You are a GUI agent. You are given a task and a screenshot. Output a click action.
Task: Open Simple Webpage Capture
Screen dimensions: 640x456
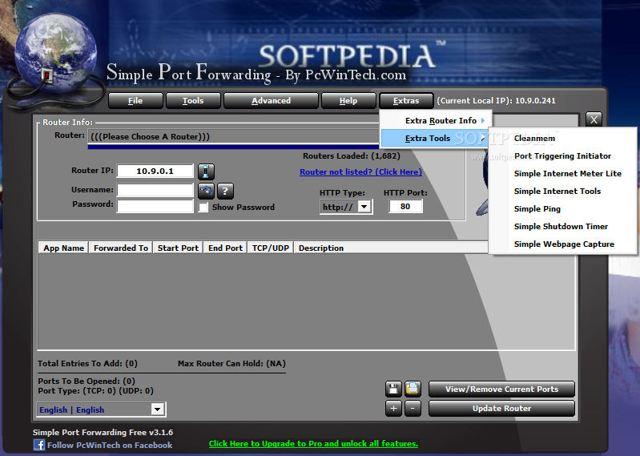click(x=564, y=244)
